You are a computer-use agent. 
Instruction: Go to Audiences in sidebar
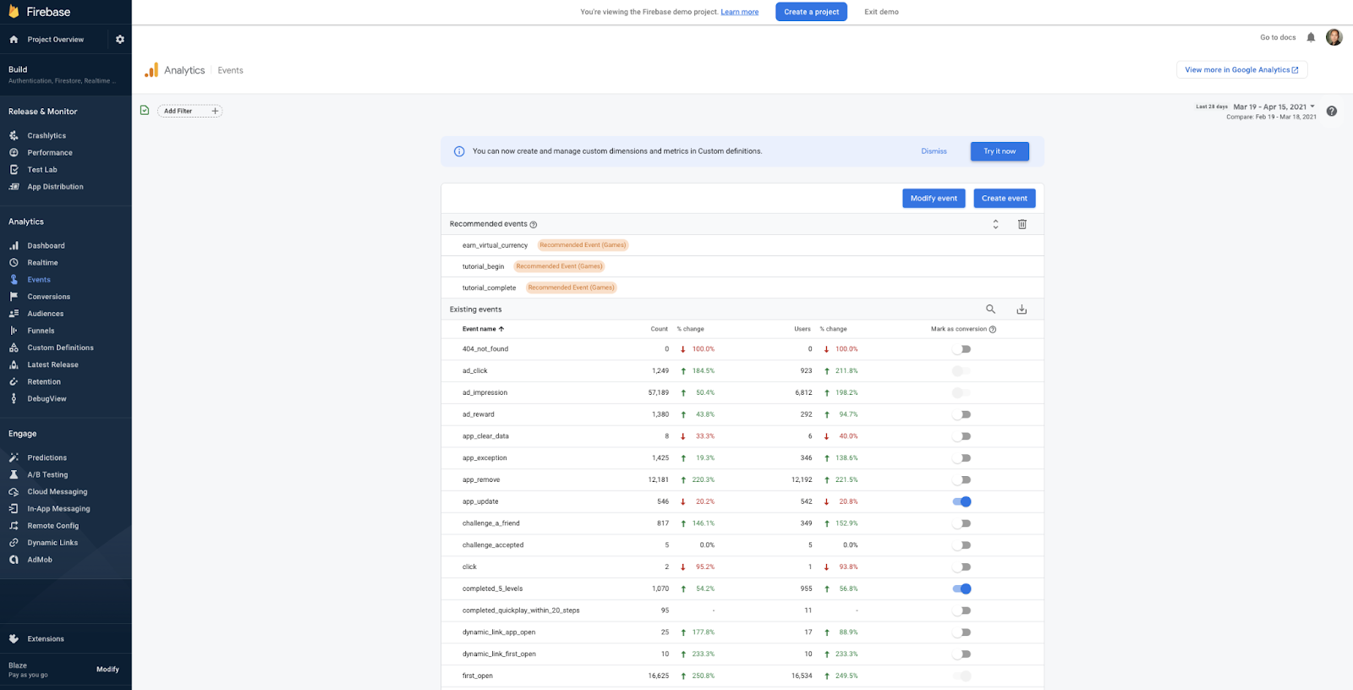(x=46, y=314)
